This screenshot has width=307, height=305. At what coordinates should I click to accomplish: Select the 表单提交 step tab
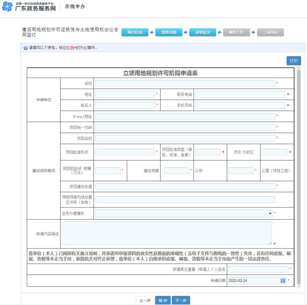point(202,32)
